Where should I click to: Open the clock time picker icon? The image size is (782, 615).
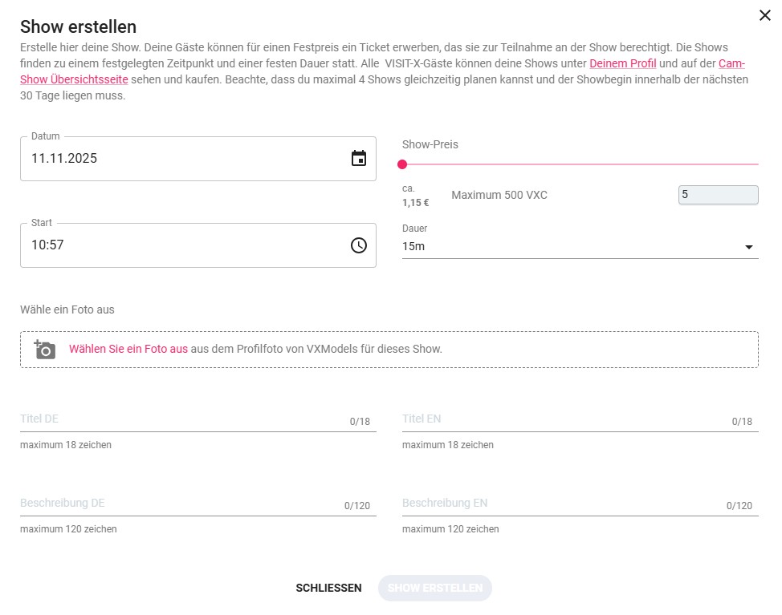359,245
